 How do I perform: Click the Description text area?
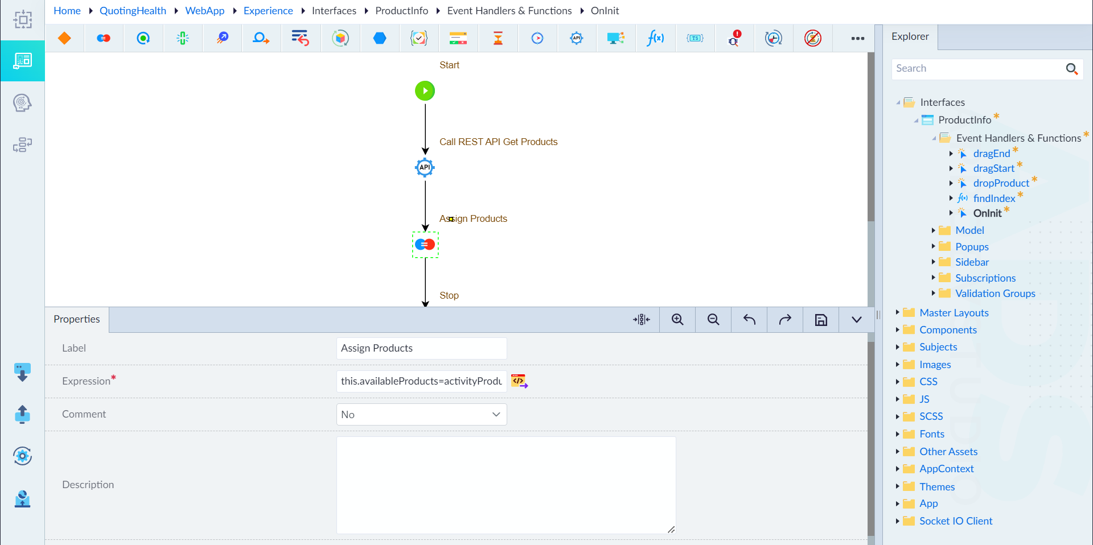point(506,485)
